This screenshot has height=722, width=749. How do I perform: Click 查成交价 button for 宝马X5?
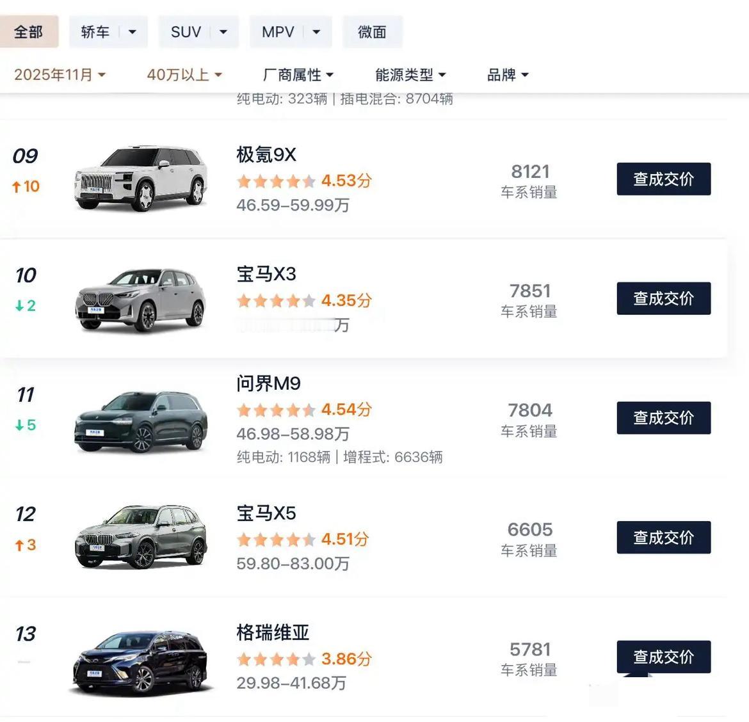(663, 538)
